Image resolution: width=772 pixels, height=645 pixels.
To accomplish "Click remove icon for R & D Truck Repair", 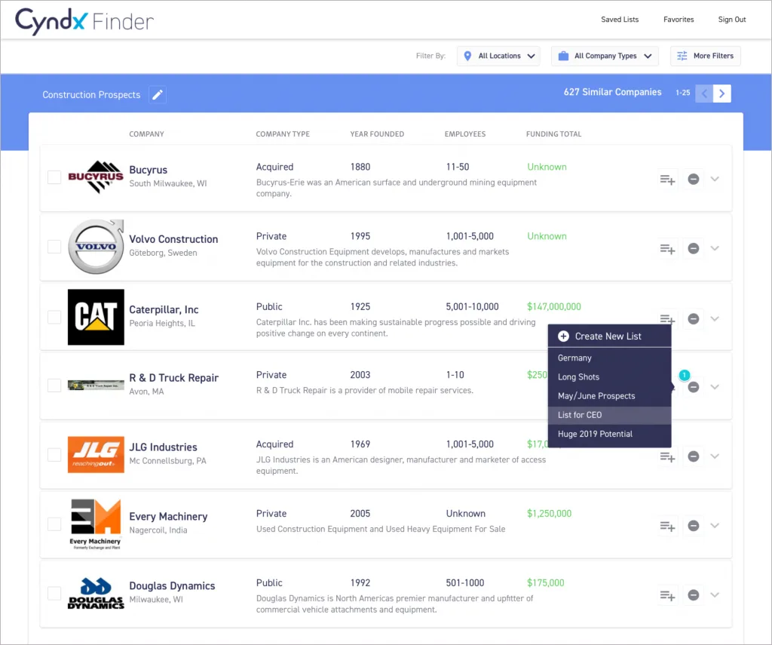I will (x=694, y=387).
